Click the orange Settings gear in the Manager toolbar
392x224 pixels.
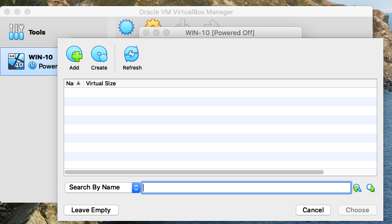(153, 23)
